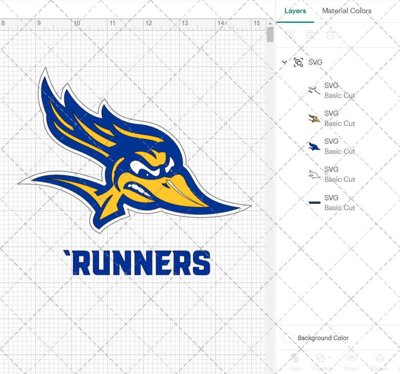Click the canvas scroll up arrow
This screenshot has height=374, width=400.
tap(270, 24)
